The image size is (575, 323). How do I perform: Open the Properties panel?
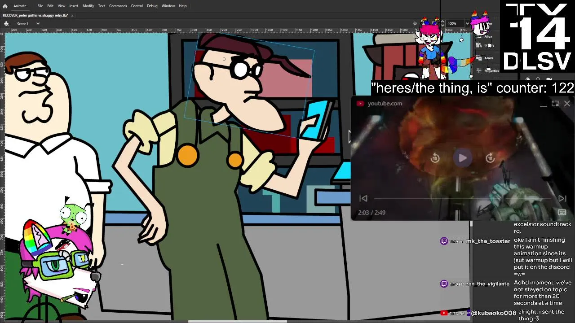(488, 70)
